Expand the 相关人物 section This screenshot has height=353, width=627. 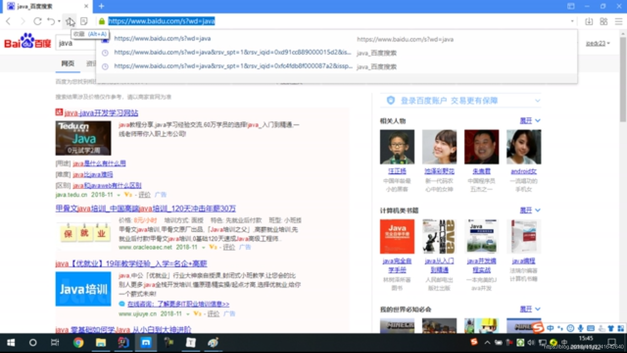[x=530, y=121]
